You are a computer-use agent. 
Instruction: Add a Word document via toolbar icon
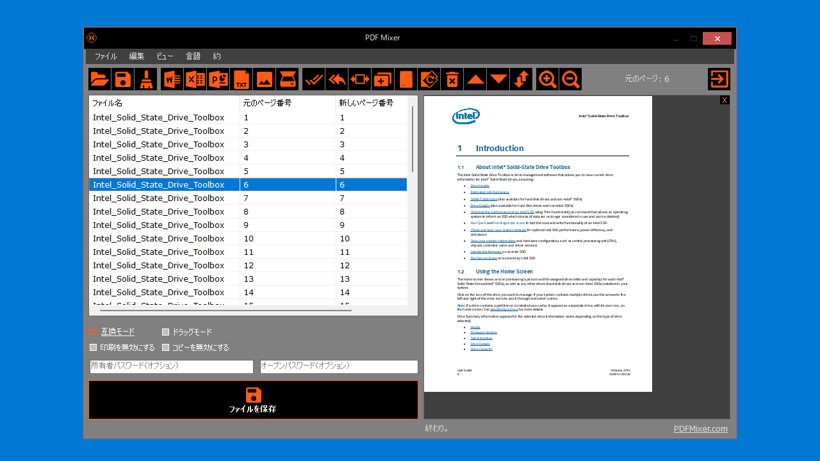172,79
